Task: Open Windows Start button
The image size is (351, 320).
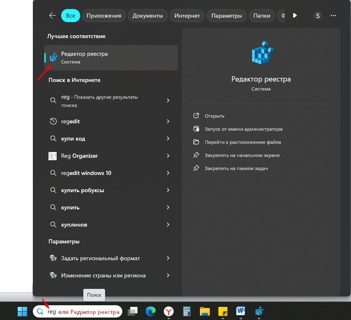Action: coord(23,311)
